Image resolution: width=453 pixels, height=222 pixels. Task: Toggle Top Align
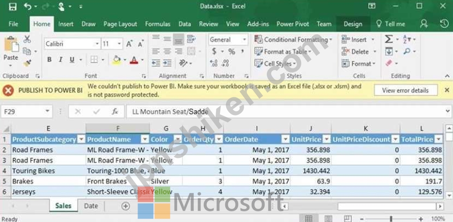(x=156, y=38)
